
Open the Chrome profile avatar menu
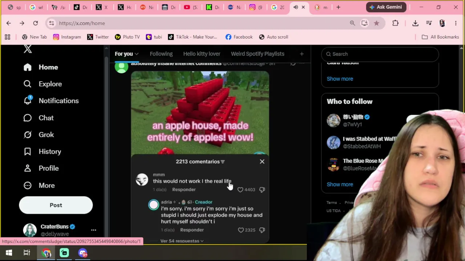tap(442, 23)
